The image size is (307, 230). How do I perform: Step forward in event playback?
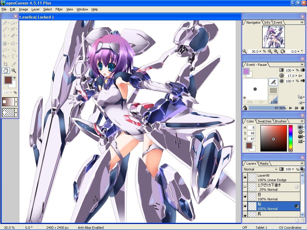click(297, 108)
